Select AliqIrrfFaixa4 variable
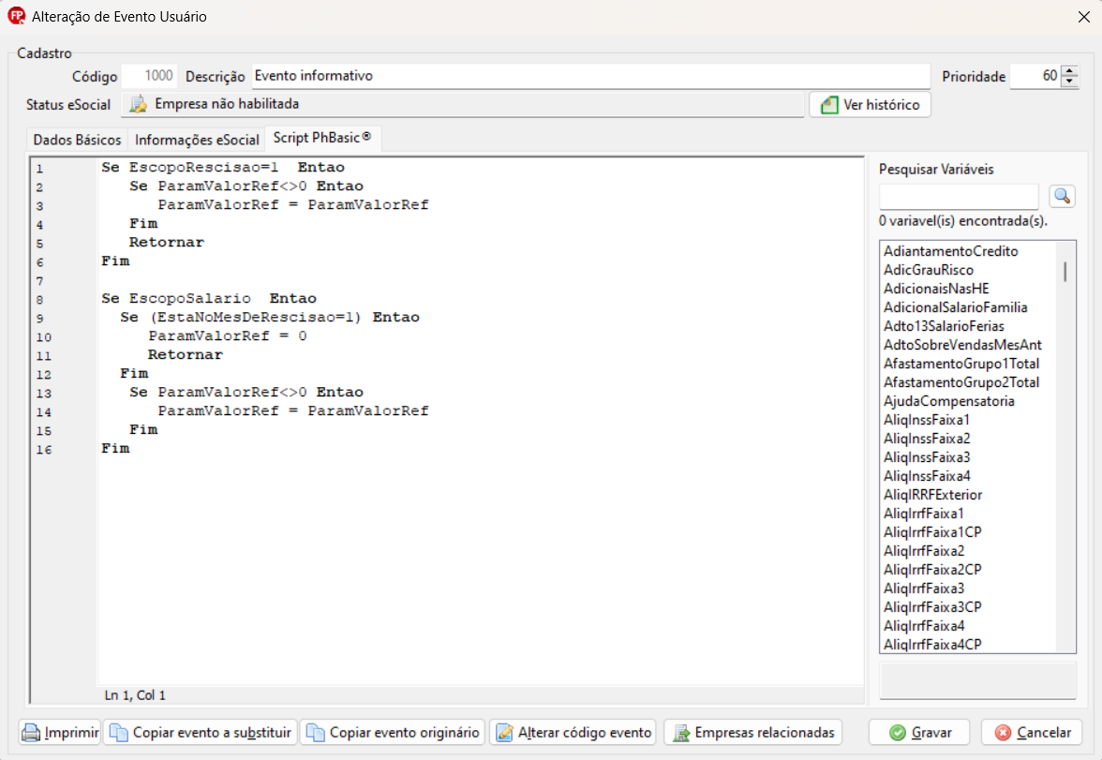This screenshot has width=1102, height=760. coord(924,626)
